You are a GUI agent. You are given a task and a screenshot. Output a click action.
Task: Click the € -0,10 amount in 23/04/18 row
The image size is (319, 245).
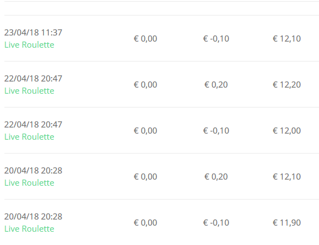pos(216,39)
